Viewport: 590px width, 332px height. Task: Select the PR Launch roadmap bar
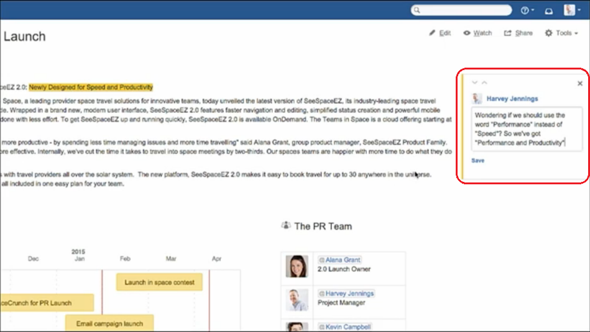47,303
